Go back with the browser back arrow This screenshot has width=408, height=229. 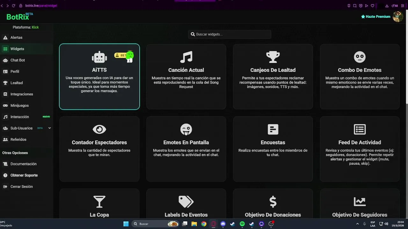[x=2, y=6]
